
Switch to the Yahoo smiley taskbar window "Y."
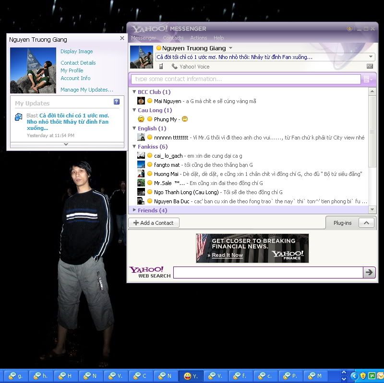[x=191, y=376]
